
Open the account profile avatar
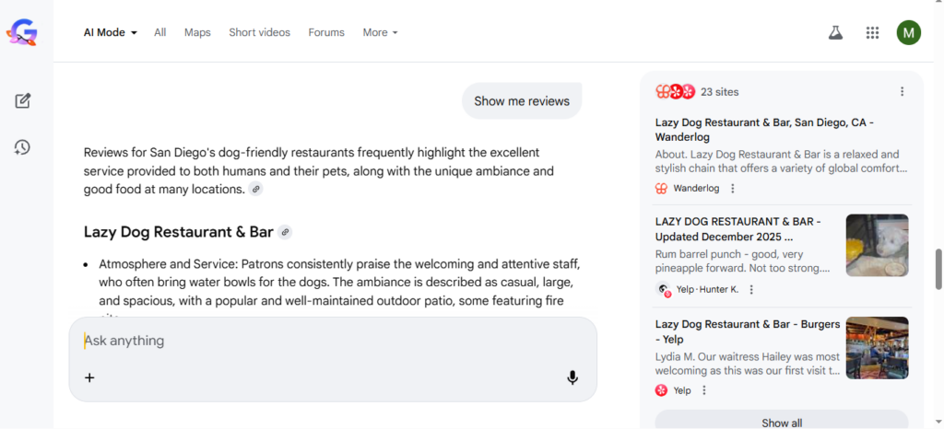pos(908,33)
